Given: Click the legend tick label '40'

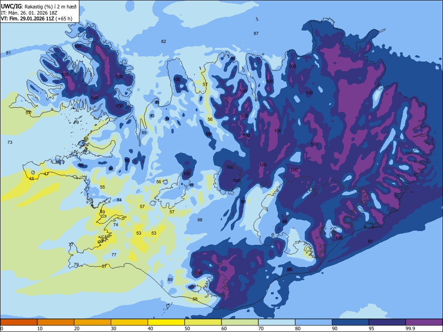Looking at the screenshot, I should (150, 328).
